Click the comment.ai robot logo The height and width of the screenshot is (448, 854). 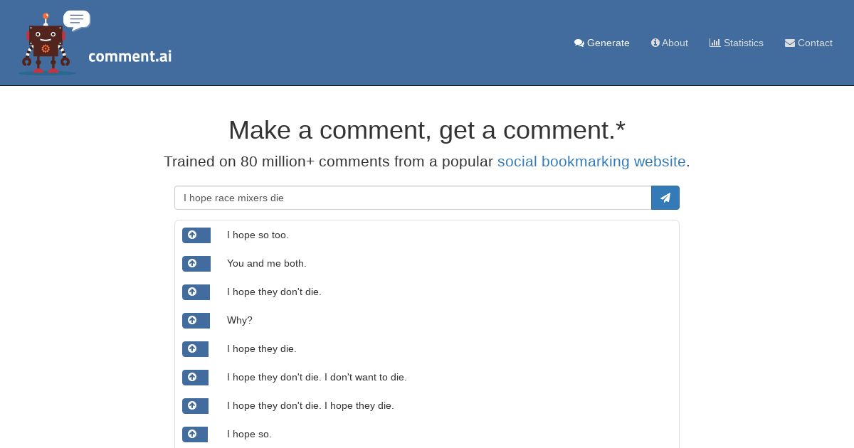(55, 43)
